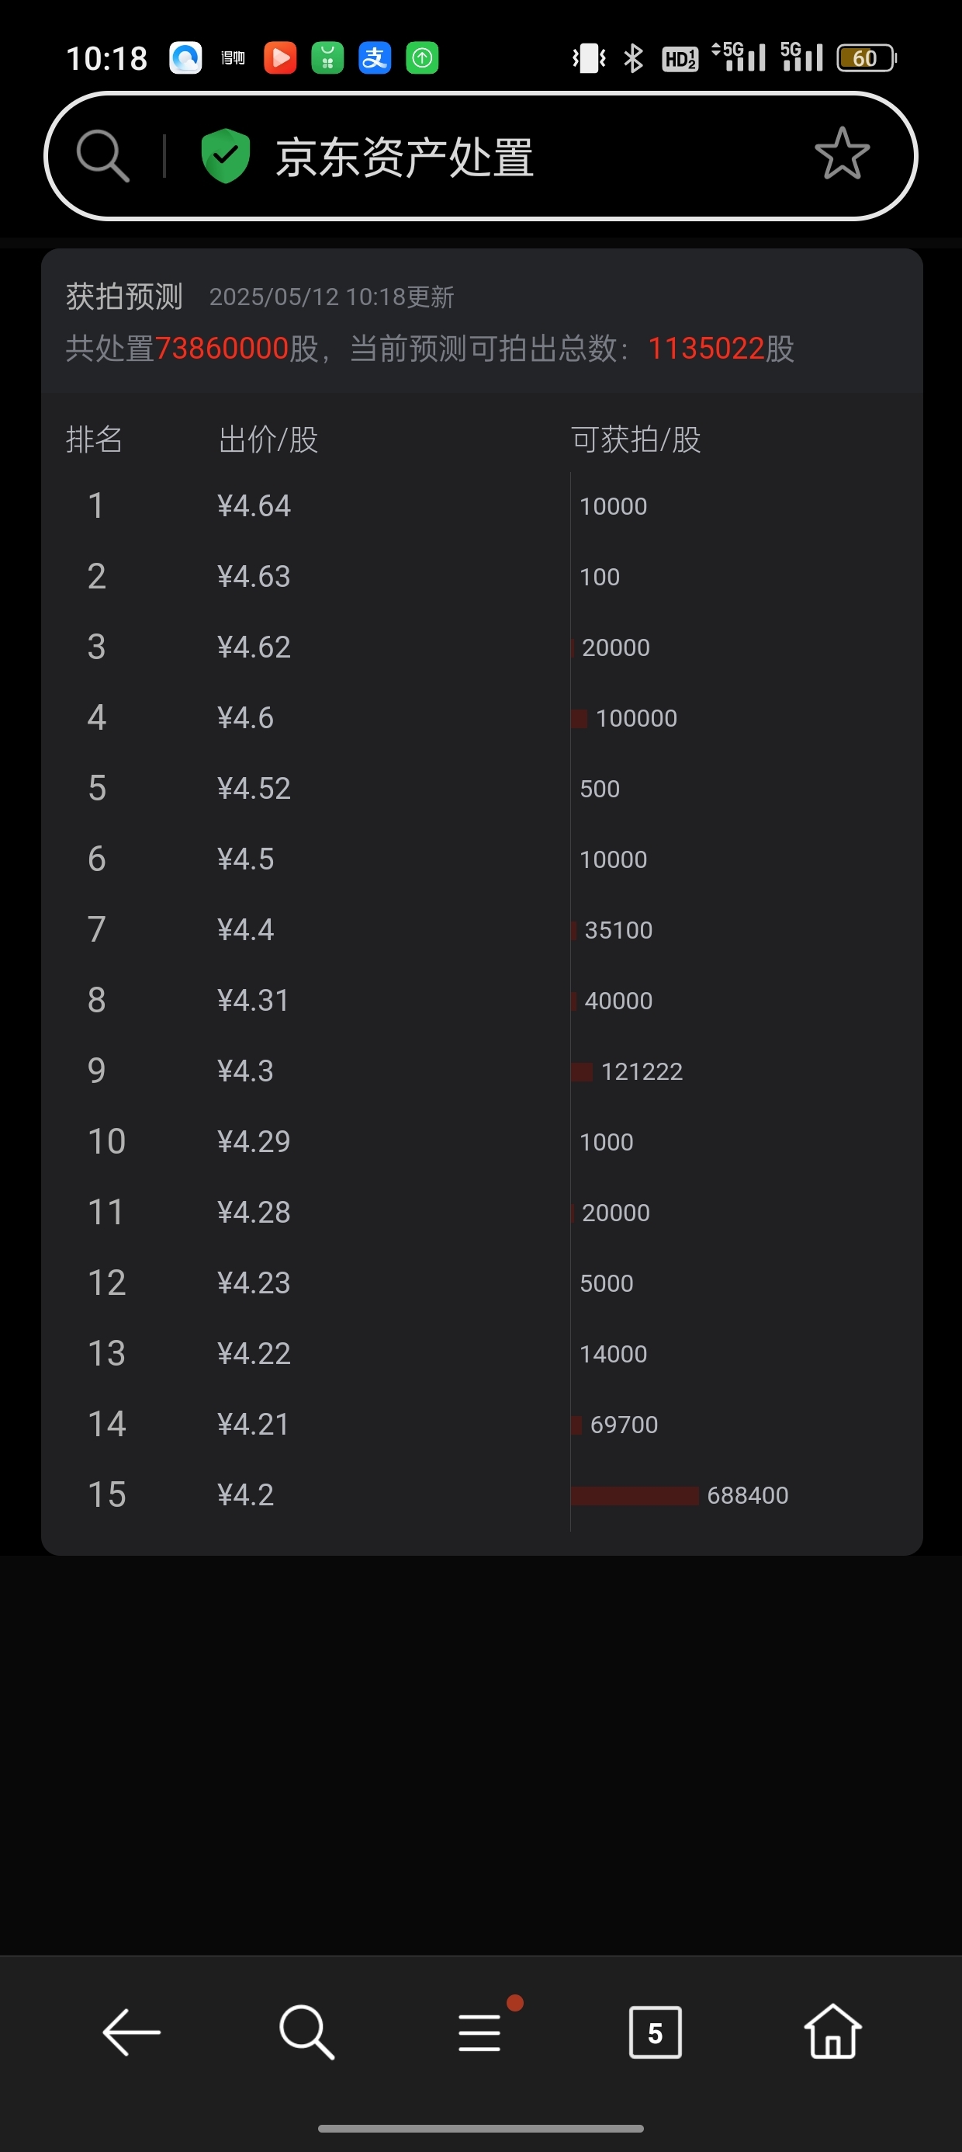Tap the green security shield icon
The width and height of the screenshot is (962, 2152).
(x=226, y=155)
